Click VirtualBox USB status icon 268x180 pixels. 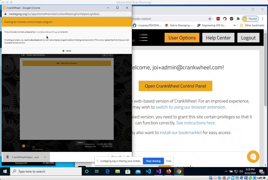point(228,178)
